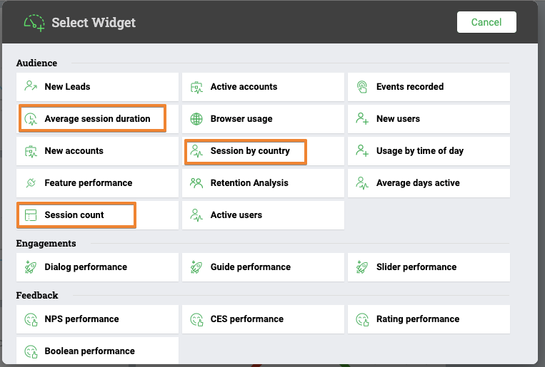Select the Feature performance plug icon
Image resolution: width=545 pixels, height=367 pixels.
click(31, 182)
